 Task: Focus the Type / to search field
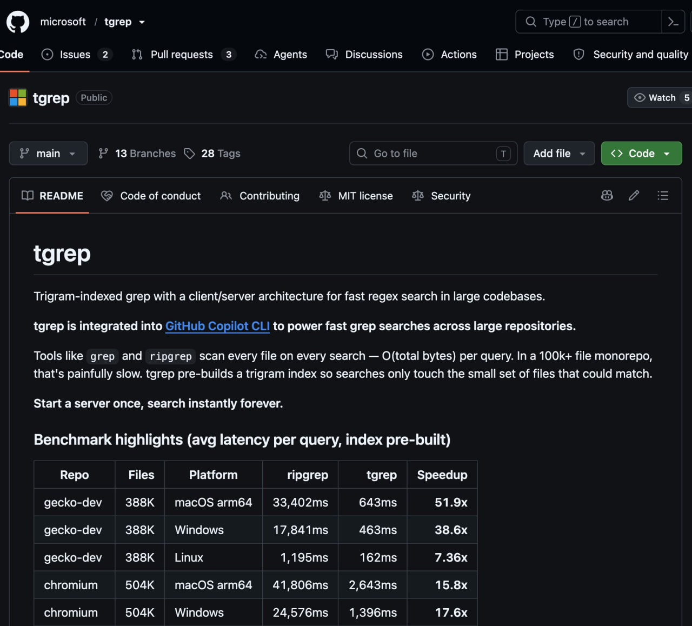click(588, 22)
